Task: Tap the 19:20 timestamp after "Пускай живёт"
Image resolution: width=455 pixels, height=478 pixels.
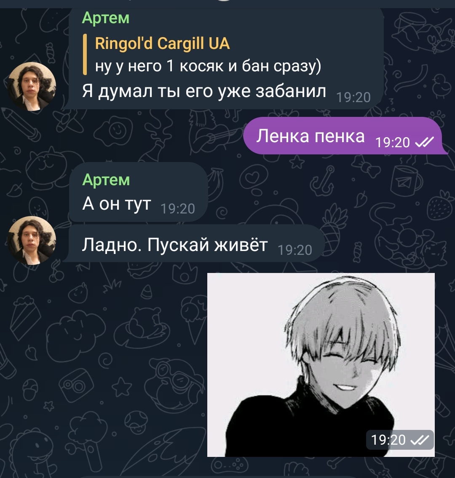Action: click(x=295, y=250)
